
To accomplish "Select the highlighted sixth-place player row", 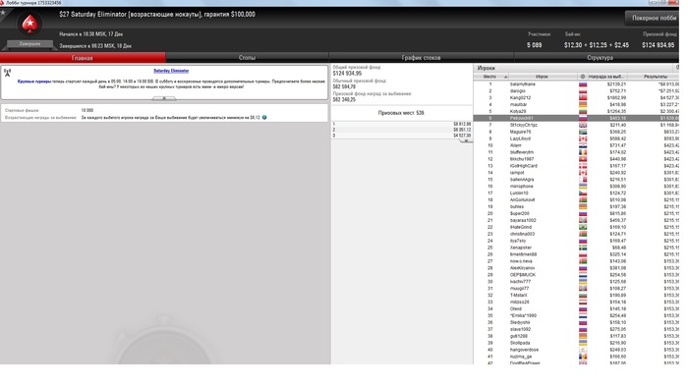I will [x=576, y=118].
